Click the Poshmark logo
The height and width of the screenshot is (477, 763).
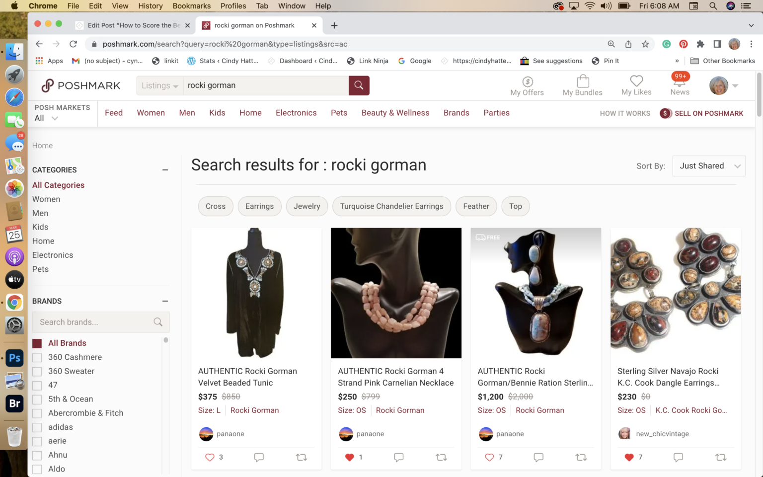coord(81,85)
